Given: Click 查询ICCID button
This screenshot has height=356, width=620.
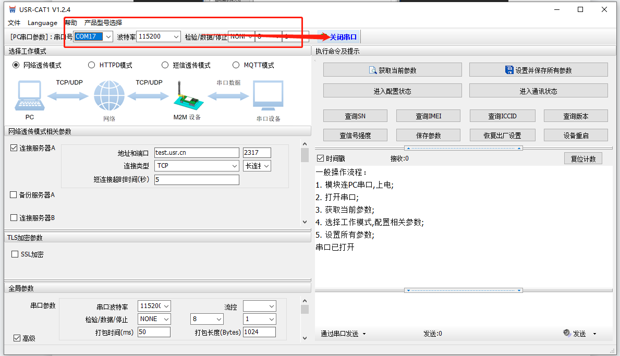Looking at the screenshot, I should point(502,116).
